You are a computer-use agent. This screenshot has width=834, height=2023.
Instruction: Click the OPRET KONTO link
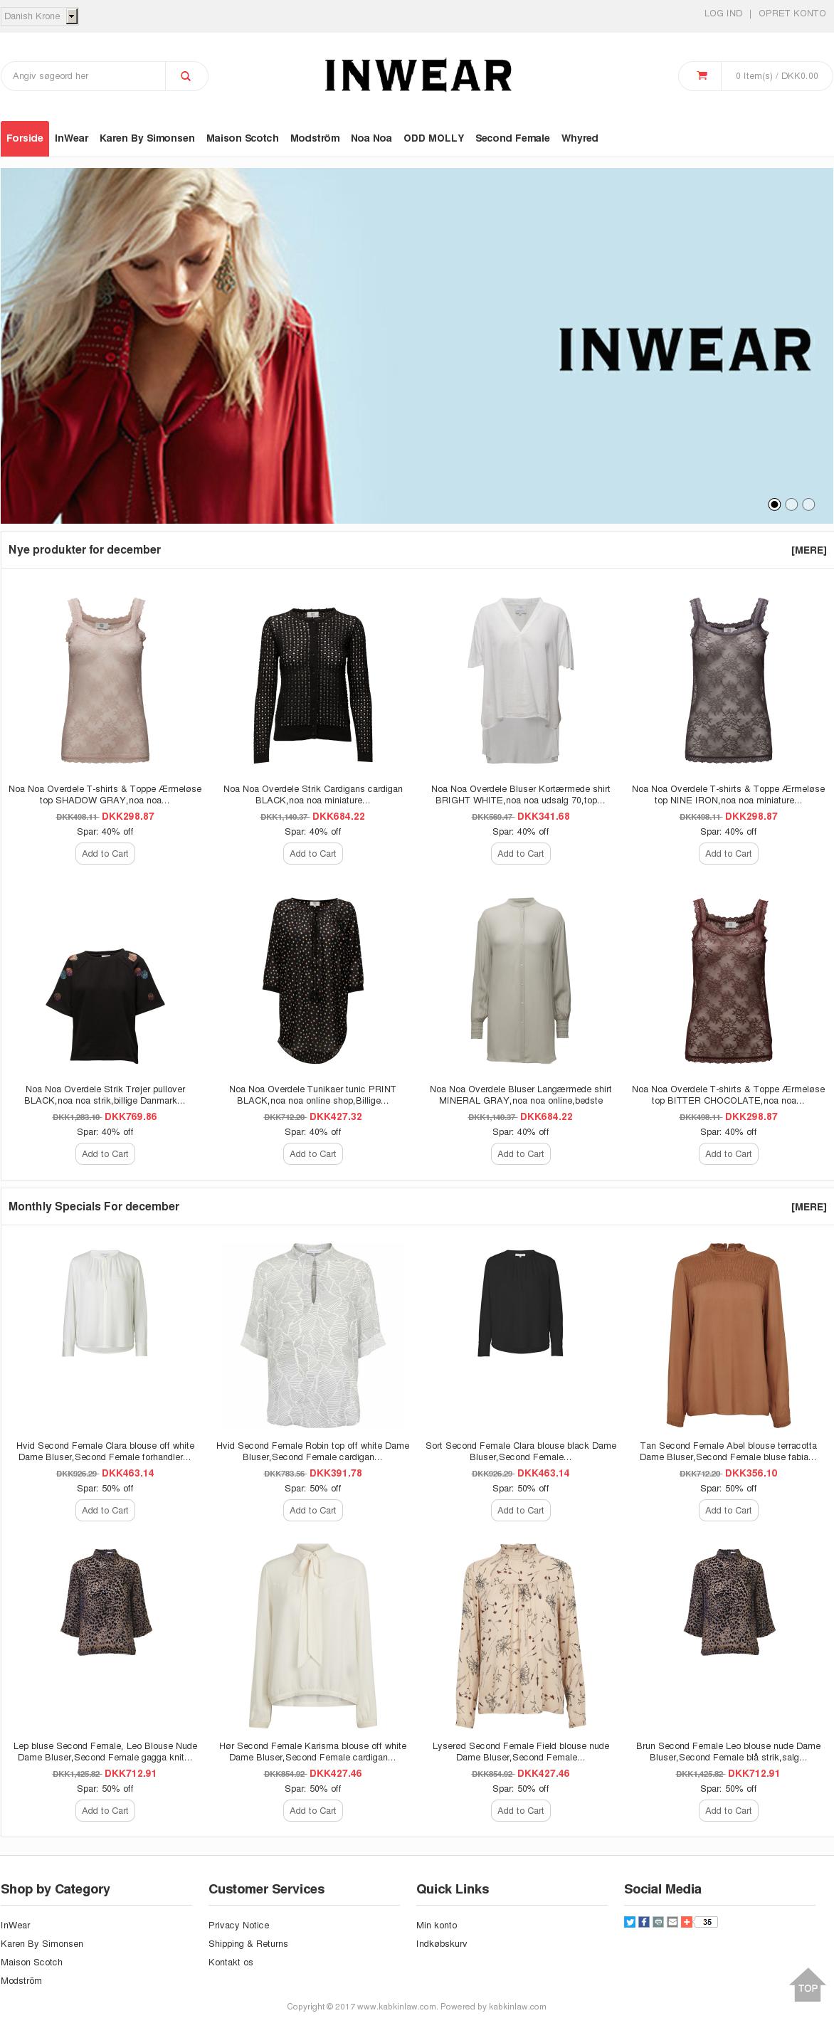[x=791, y=14]
